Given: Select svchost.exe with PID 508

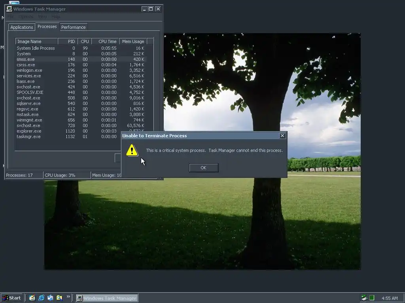Looking at the screenshot, I should pos(81,98).
